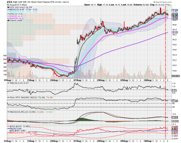Click the 71.08 stochastic value tag
Image resolution: width=181 pixels, height=143 pixels.
(x=175, y=101)
